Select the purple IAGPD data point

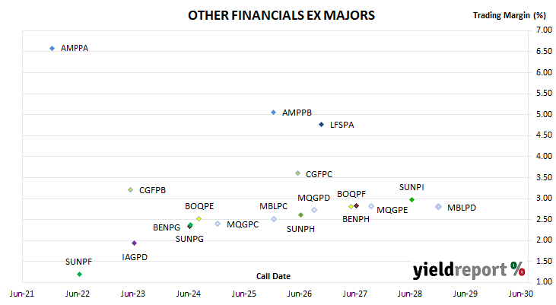(134, 243)
